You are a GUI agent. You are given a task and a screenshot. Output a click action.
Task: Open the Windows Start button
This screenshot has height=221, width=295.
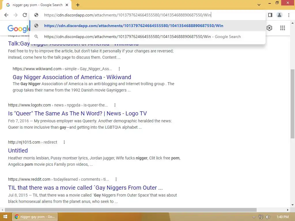click(5, 217)
